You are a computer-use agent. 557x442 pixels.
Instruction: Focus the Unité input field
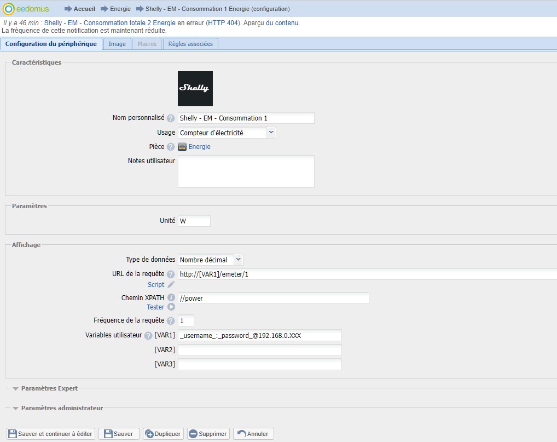point(194,221)
